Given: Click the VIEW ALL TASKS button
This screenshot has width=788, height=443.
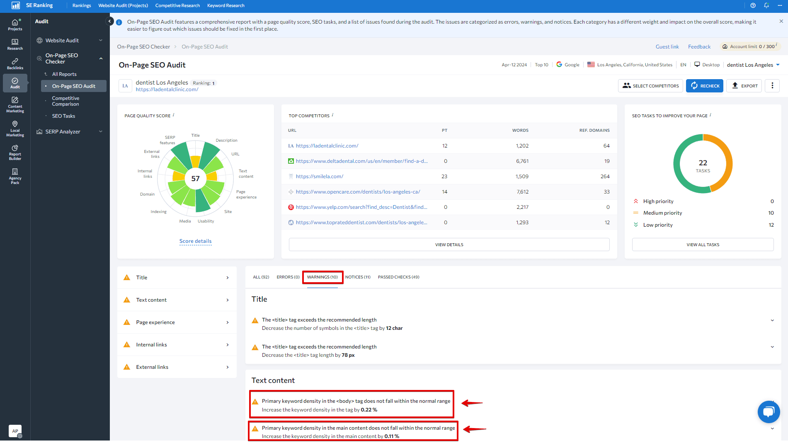Looking at the screenshot, I should click(x=703, y=244).
